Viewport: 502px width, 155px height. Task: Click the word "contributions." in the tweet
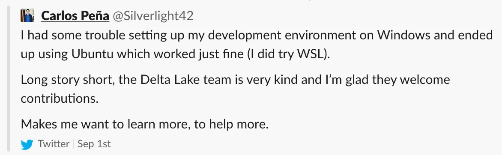(60, 98)
